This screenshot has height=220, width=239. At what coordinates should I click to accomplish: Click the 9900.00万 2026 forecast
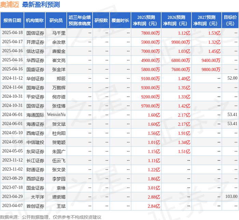point(181,42)
